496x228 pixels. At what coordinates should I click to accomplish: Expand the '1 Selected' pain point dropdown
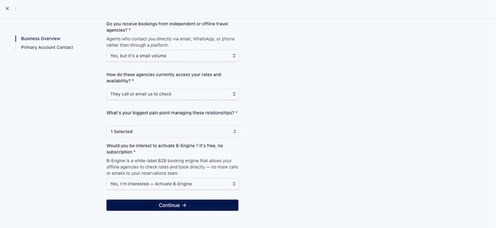click(x=172, y=131)
